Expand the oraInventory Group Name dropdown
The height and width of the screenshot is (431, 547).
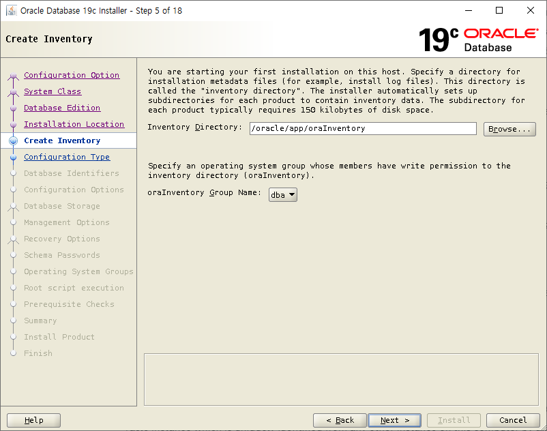point(282,195)
